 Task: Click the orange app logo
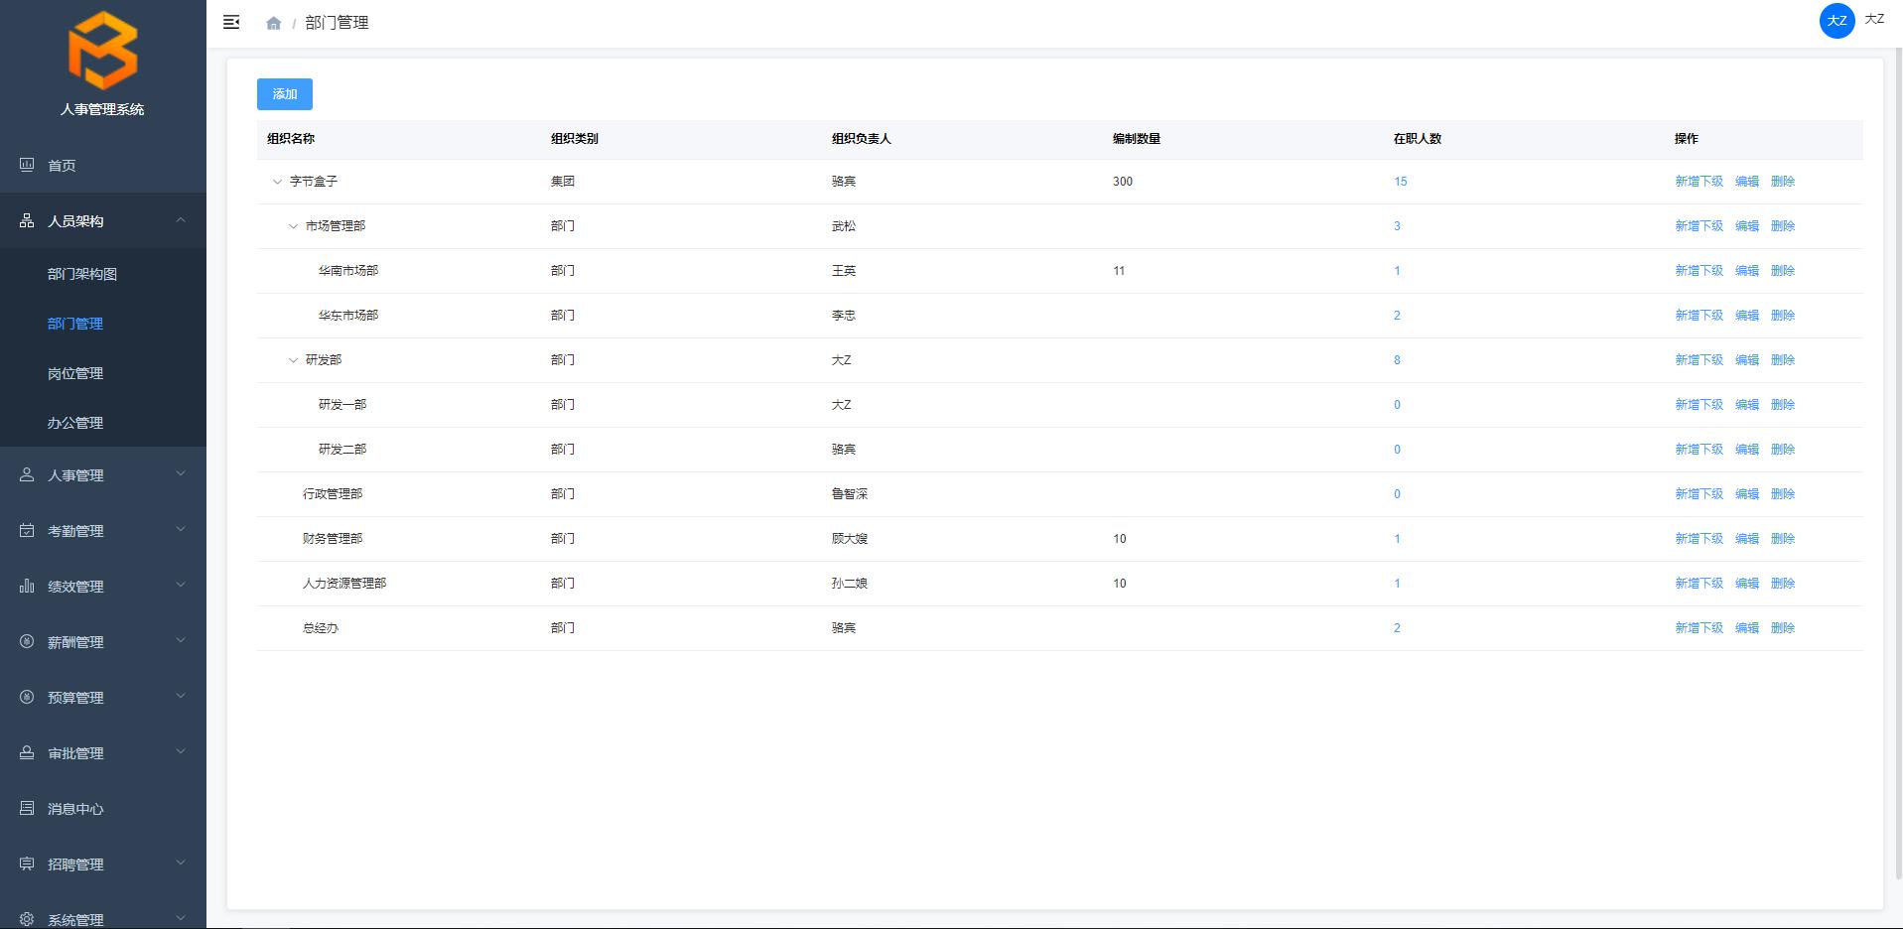pos(102,52)
